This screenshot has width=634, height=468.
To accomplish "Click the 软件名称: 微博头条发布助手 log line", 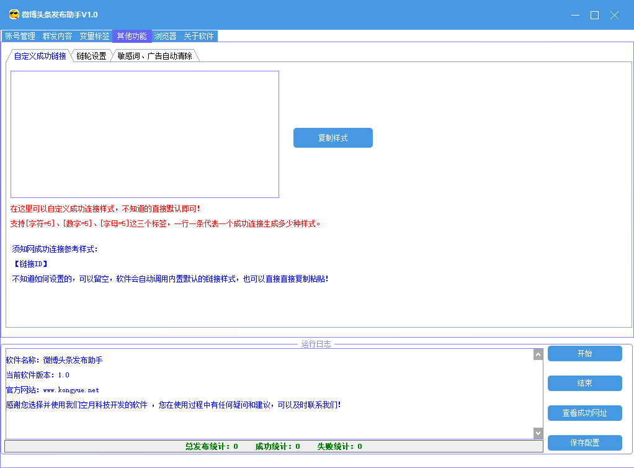I will (x=54, y=361).
